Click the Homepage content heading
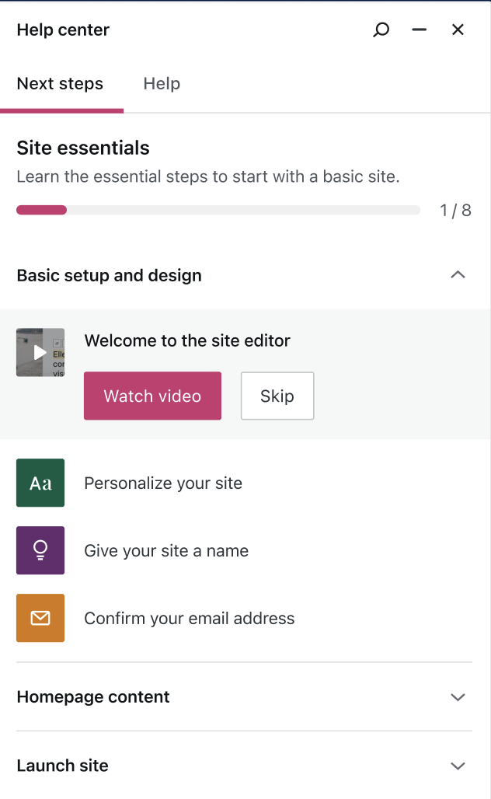This screenshot has height=799, width=491. [x=93, y=696]
